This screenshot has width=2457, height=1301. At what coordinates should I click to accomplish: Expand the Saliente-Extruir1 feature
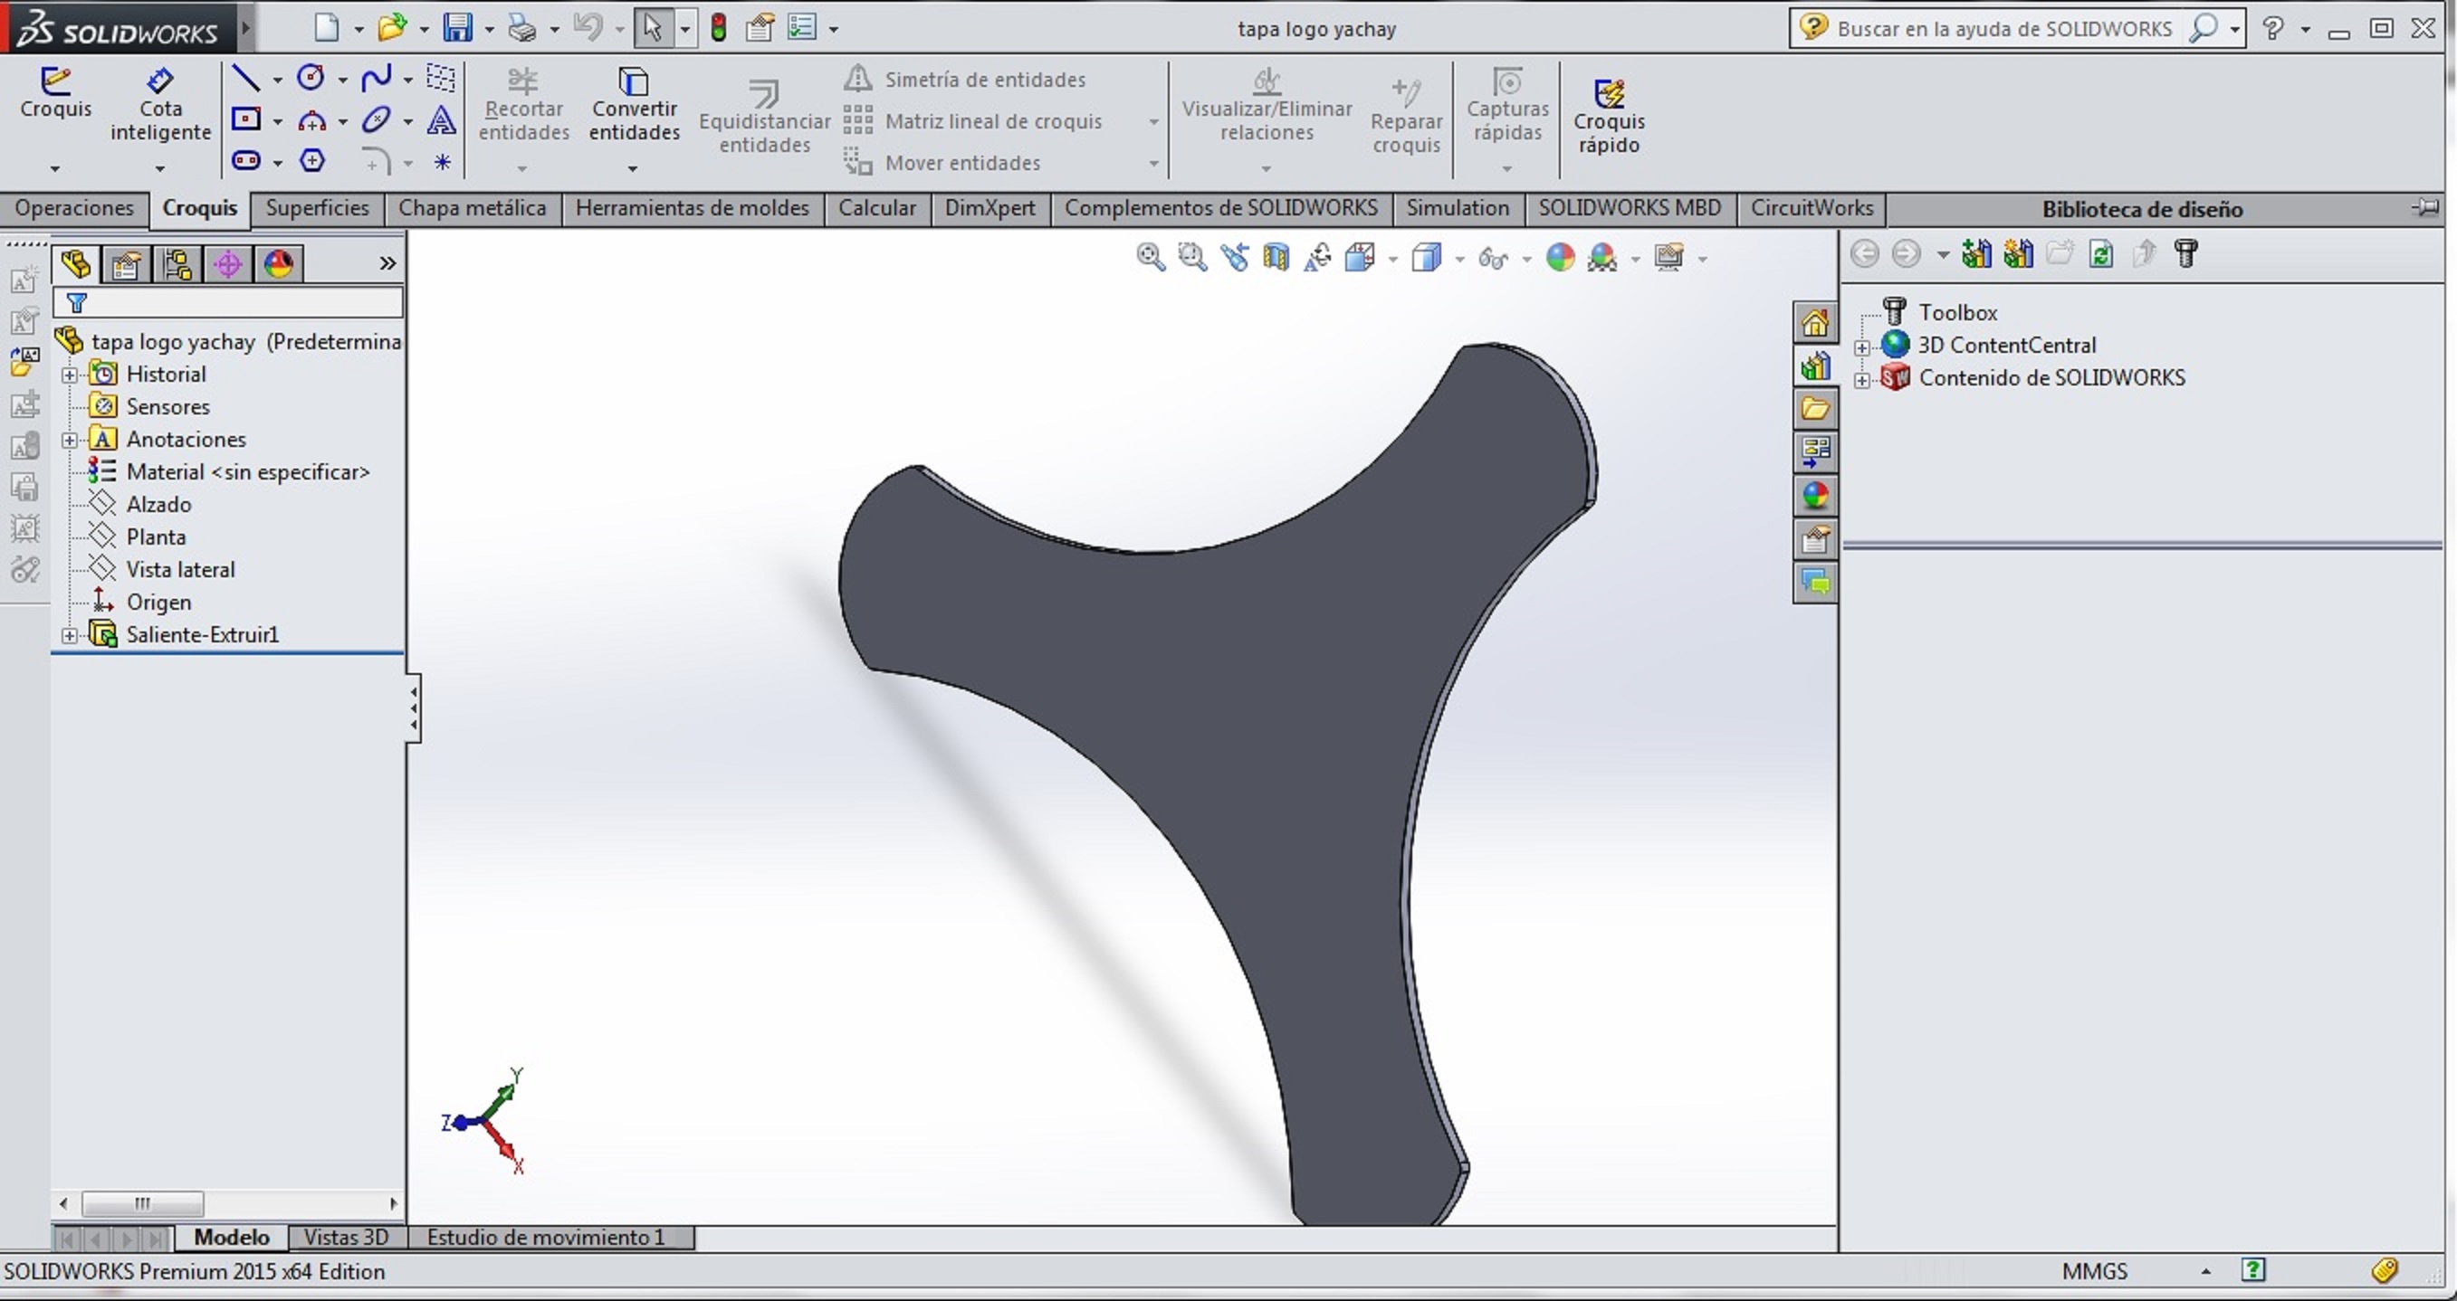click(x=70, y=635)
